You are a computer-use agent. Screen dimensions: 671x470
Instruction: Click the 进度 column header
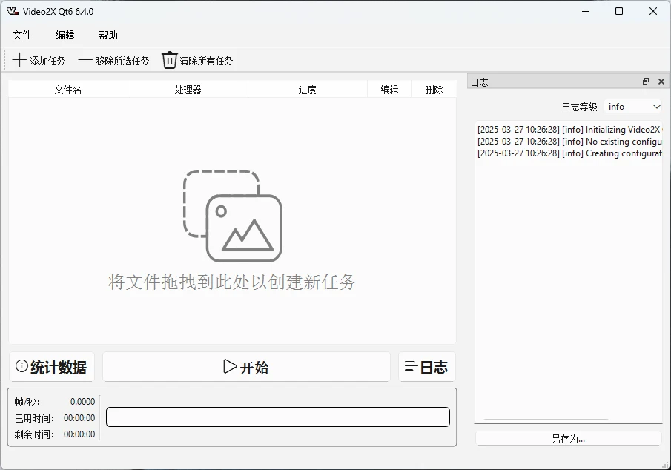click(308, 90)
